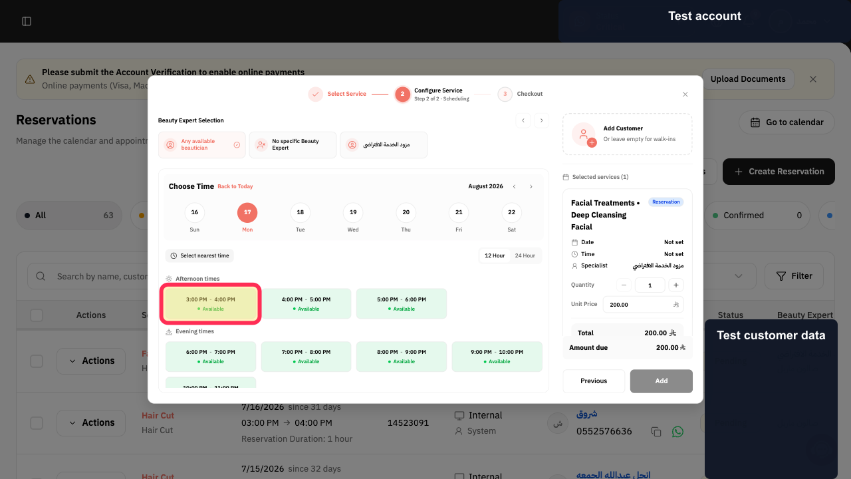851x479 pixels.
Task: Go to previous month arrow in calendar
Action: (x=514, y=187)
